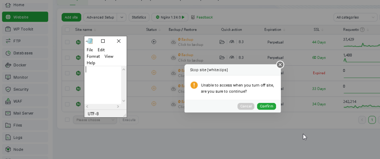Check the row with 44 Days SSL
Screen dimensions: 380x159
(67, 42)
